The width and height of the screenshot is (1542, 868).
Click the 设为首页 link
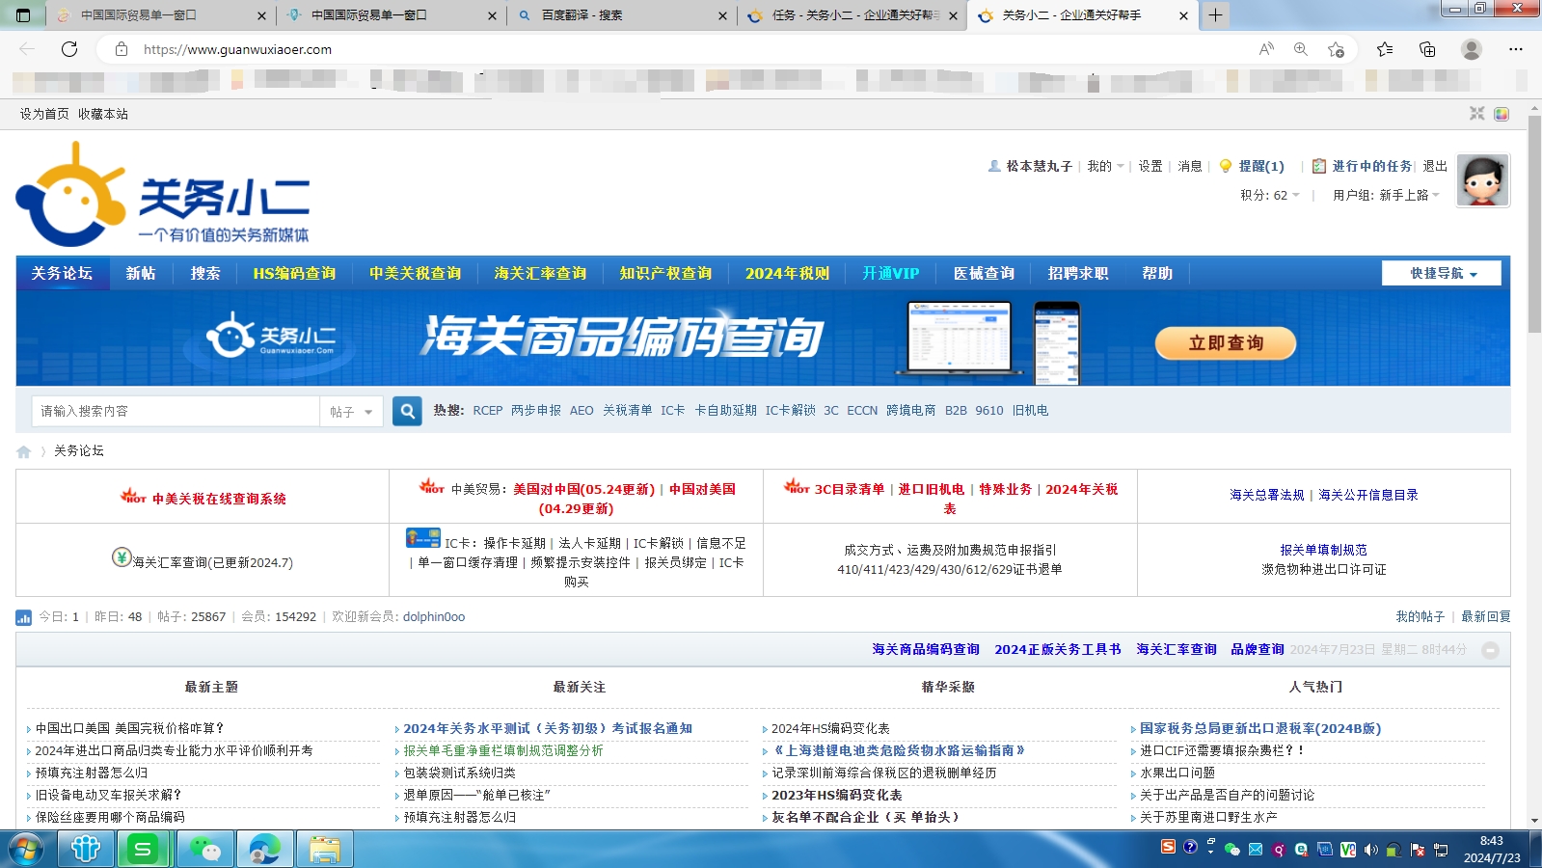click(44, 114)
